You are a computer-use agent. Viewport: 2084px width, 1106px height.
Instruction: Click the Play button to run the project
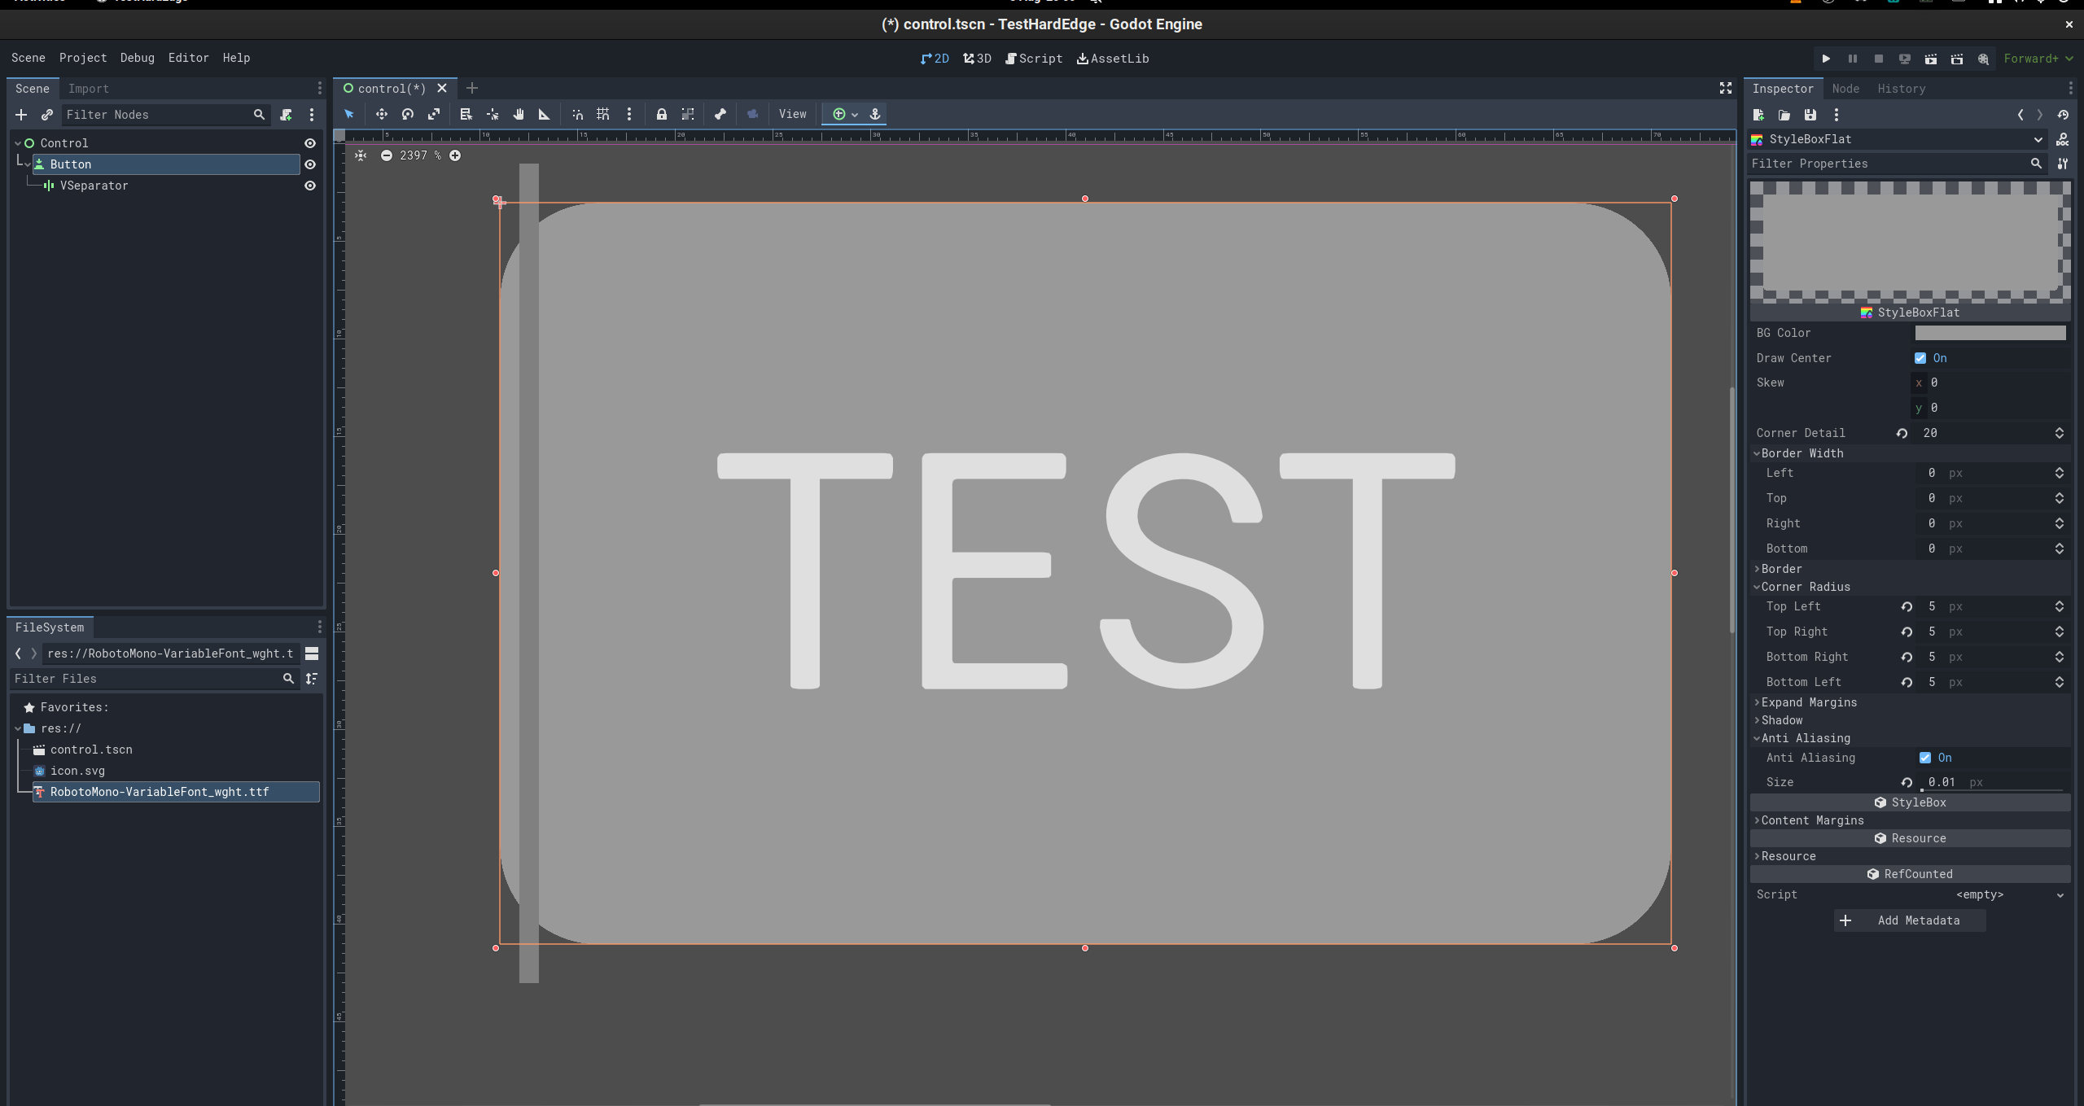[x=1826, y=59]
